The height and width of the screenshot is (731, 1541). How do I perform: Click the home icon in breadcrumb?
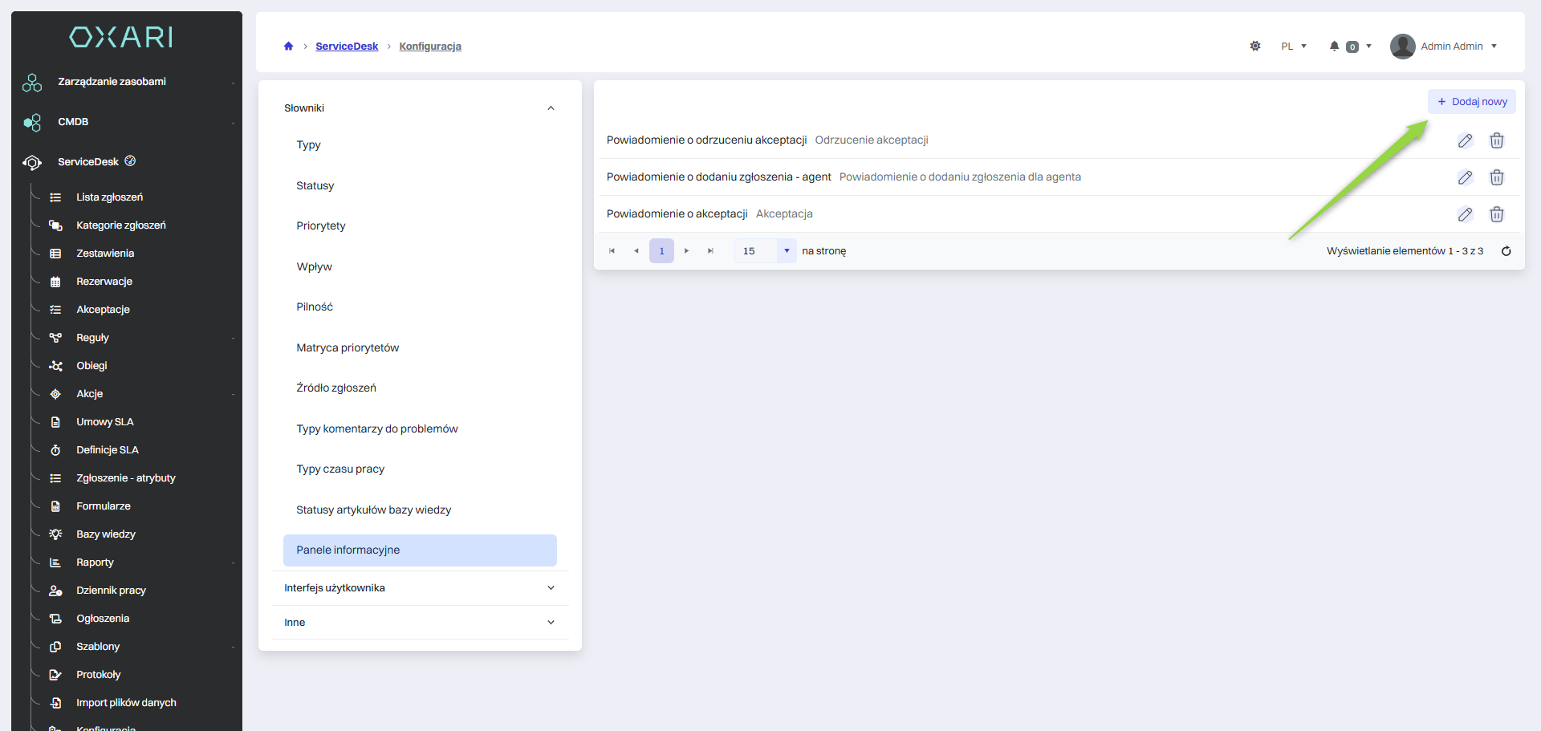click(x=288, y=47)
